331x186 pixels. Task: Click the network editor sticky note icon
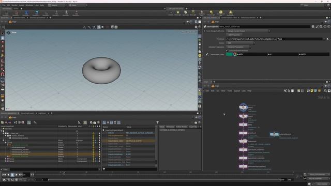tap(312, 91)
